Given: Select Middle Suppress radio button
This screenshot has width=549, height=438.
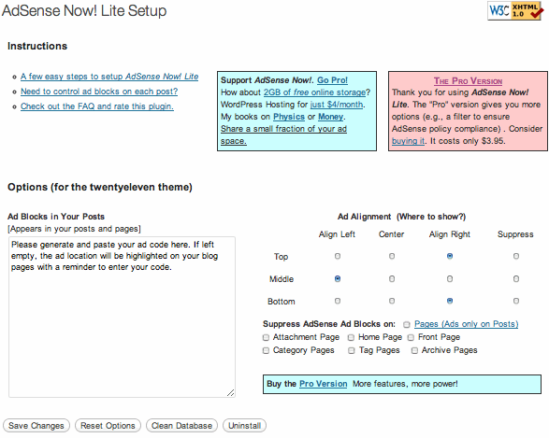Looking at the screenshot, I should 516,278.
